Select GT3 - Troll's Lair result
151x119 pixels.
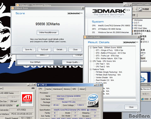pyautogui.click(x=107, y=56)
